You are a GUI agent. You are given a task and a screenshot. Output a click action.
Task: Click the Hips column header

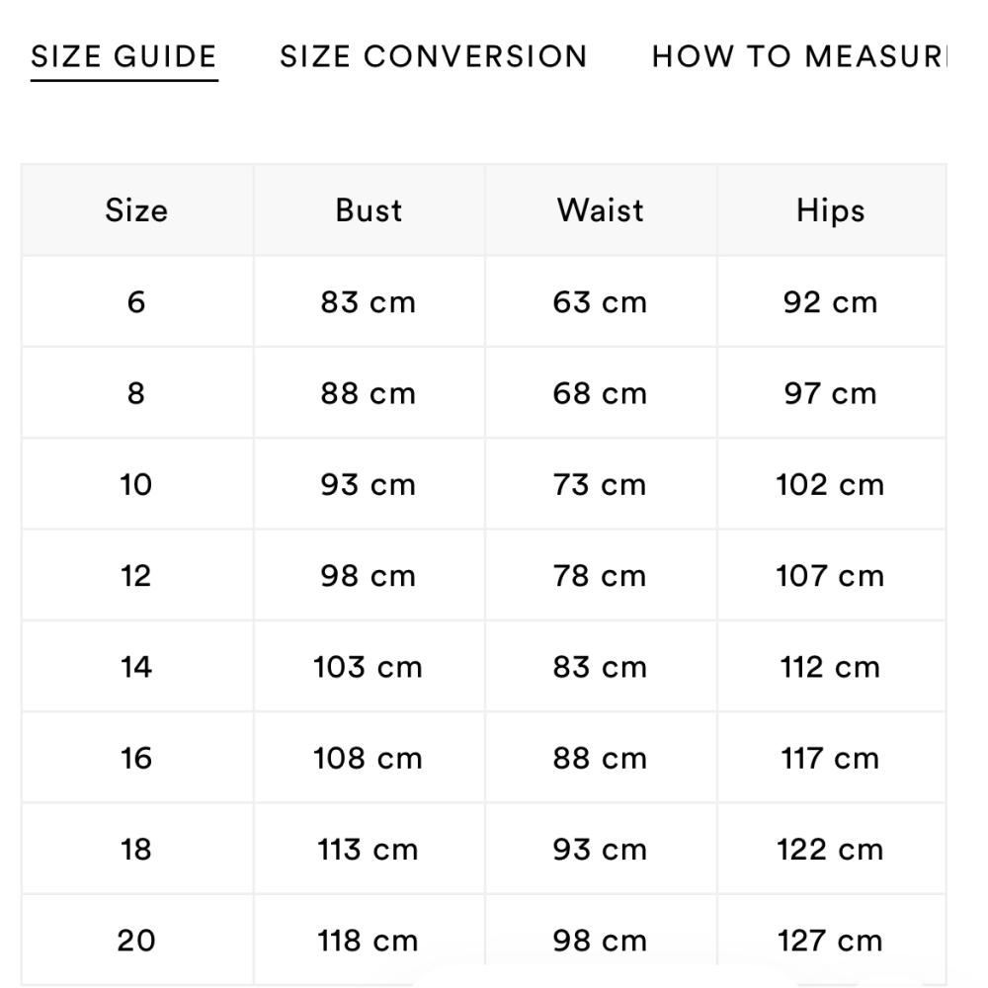[x=831, y=210]
